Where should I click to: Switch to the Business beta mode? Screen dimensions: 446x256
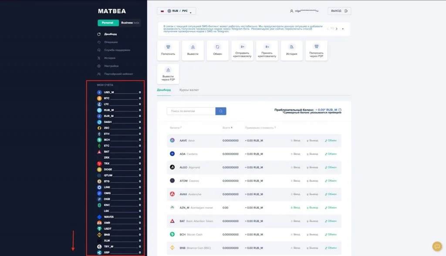point(130,23)
